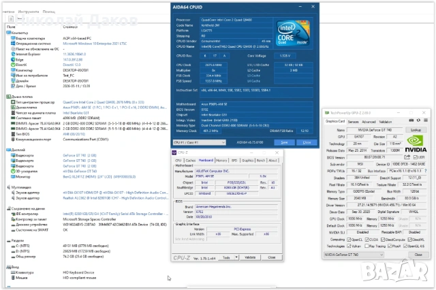
Task: Switch to the CPU tab in CPU-Z
Action: pos(178,161)
